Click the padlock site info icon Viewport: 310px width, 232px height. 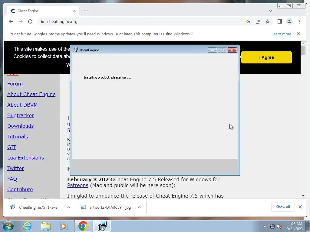coord(42,21)
